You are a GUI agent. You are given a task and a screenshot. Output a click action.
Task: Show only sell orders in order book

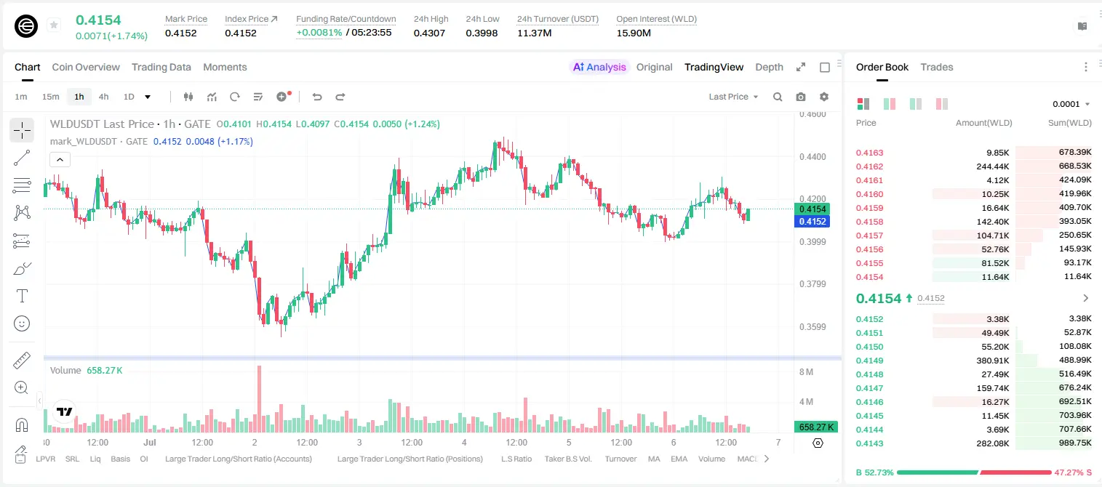[x=942, y=104]
